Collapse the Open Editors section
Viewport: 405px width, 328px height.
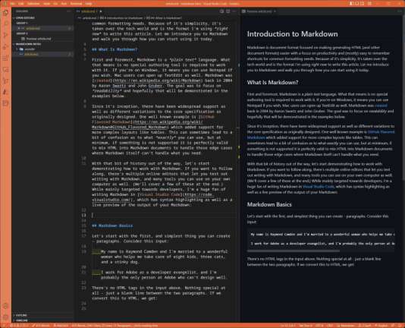click(25, 18)
